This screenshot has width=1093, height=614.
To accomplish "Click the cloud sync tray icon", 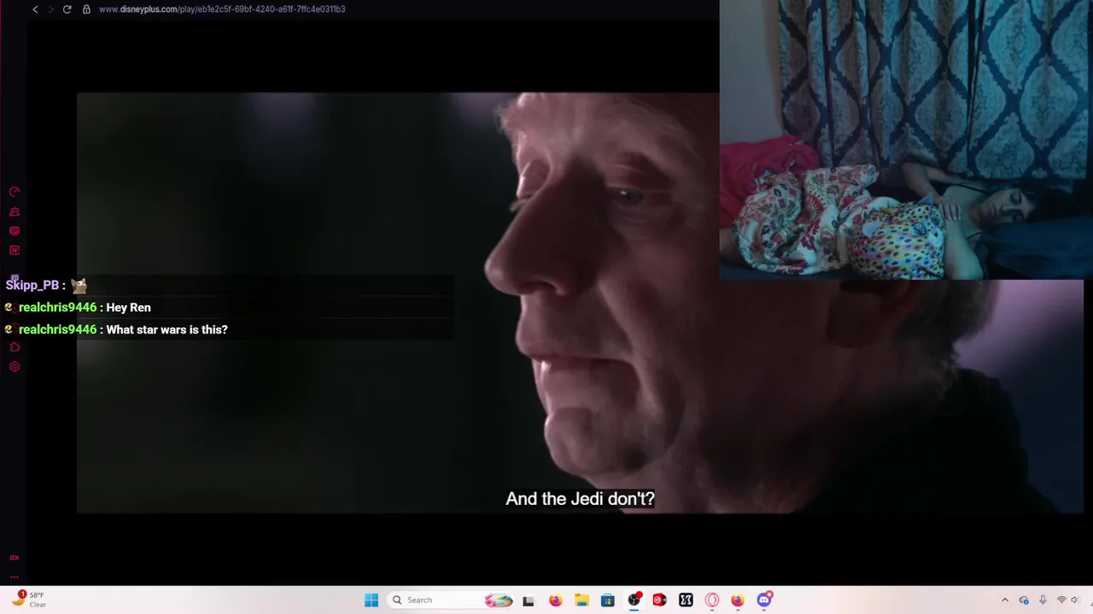I will [1024, 600].
